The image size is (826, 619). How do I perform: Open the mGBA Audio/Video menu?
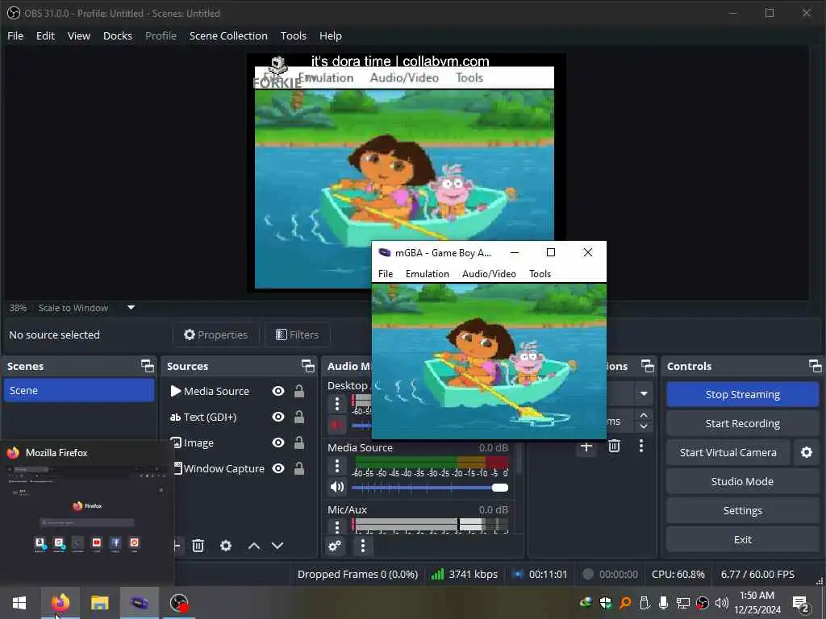pyautogui.click(x=489, y=274)
